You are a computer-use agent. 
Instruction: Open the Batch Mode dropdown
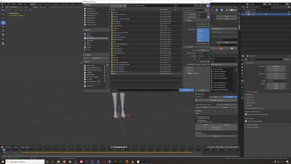(202, 17)
